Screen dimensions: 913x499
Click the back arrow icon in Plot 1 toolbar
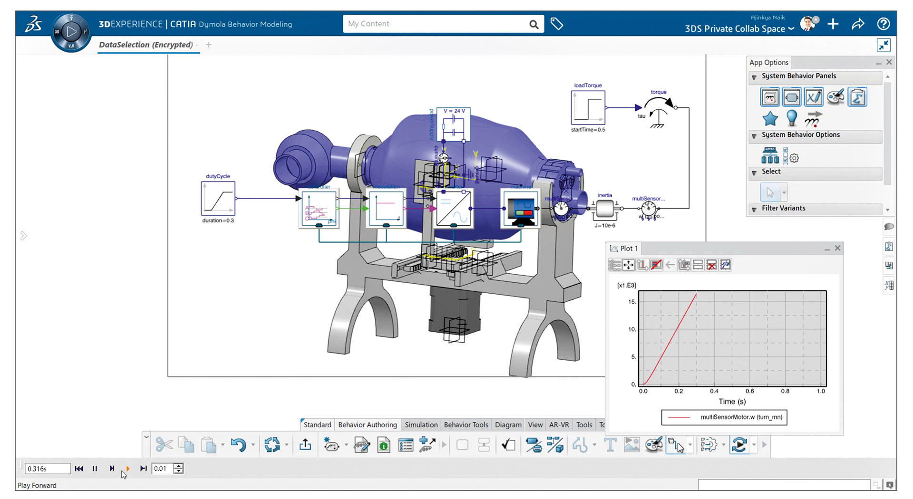[x=670, y=265]
